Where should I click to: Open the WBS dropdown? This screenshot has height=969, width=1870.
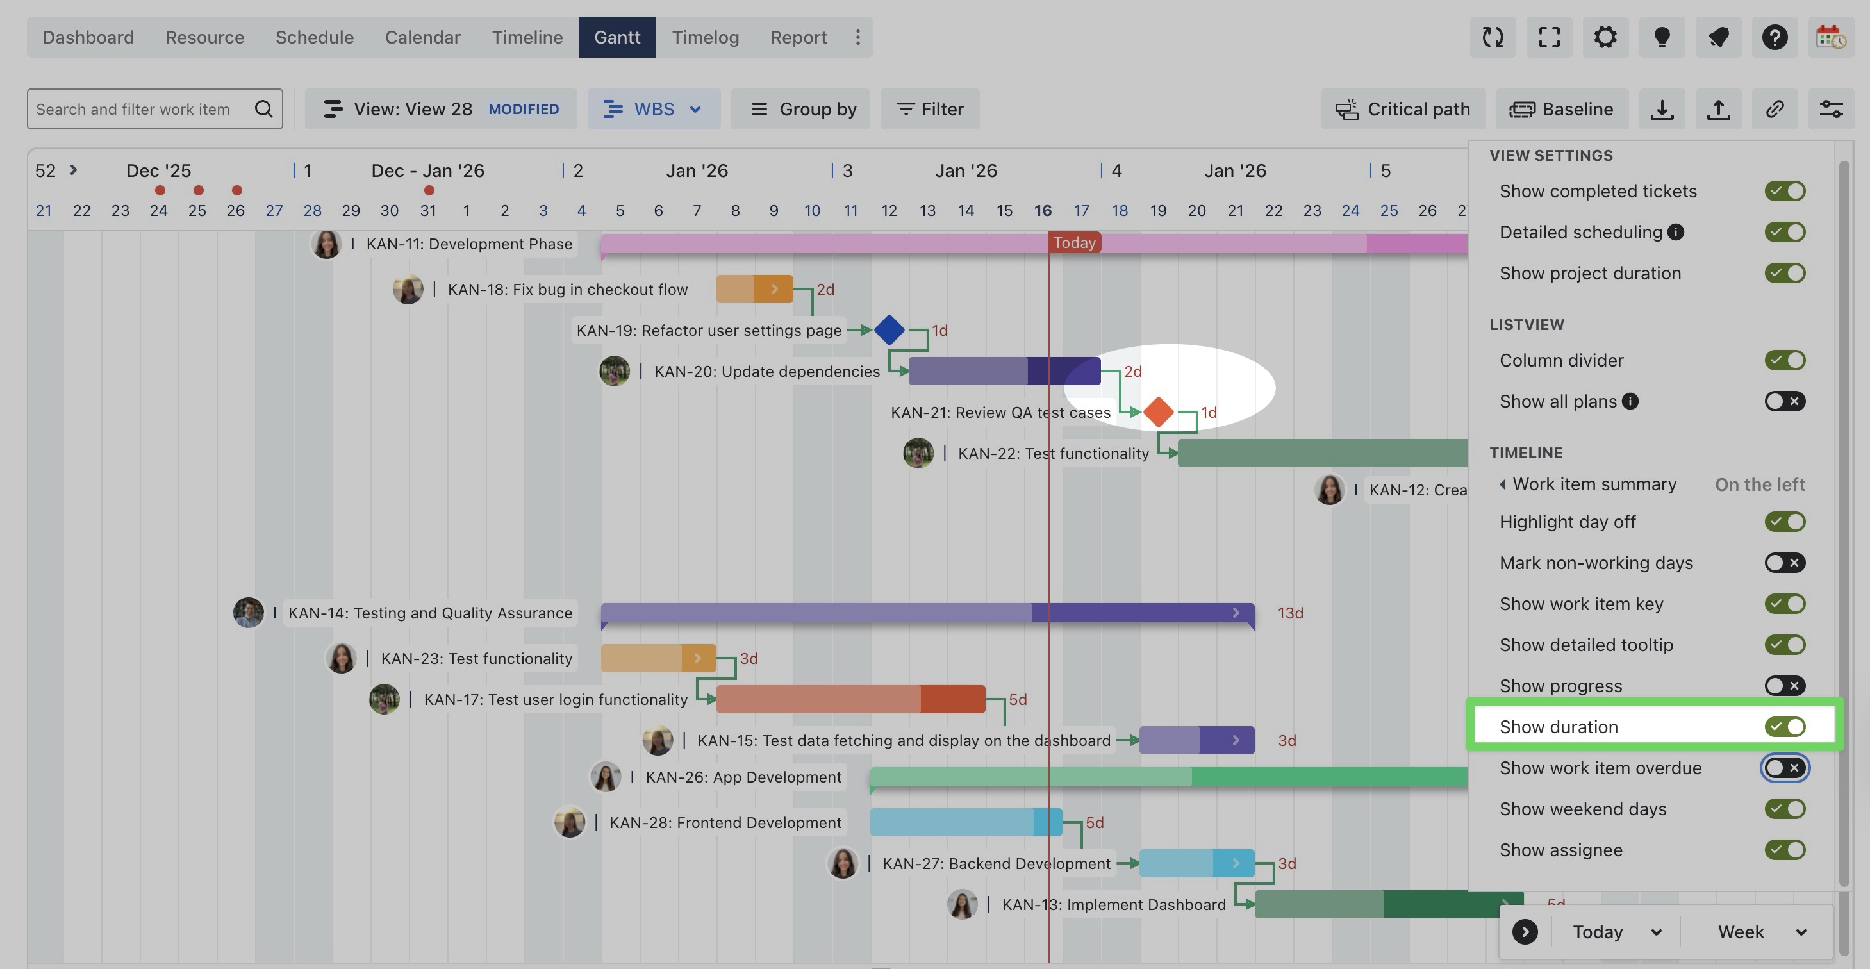click(x=653, y=109)
